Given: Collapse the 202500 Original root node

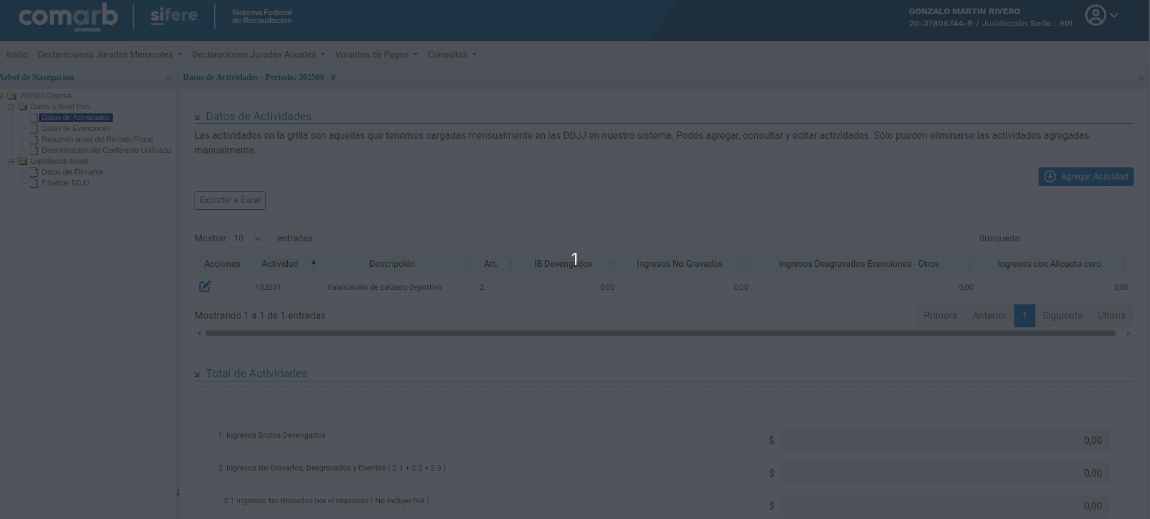Looking at the screenshot, I should [x=2, y=96].
